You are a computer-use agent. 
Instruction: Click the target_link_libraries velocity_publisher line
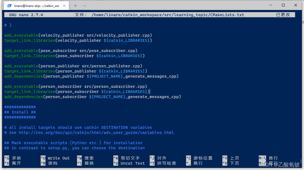(78, 40)
